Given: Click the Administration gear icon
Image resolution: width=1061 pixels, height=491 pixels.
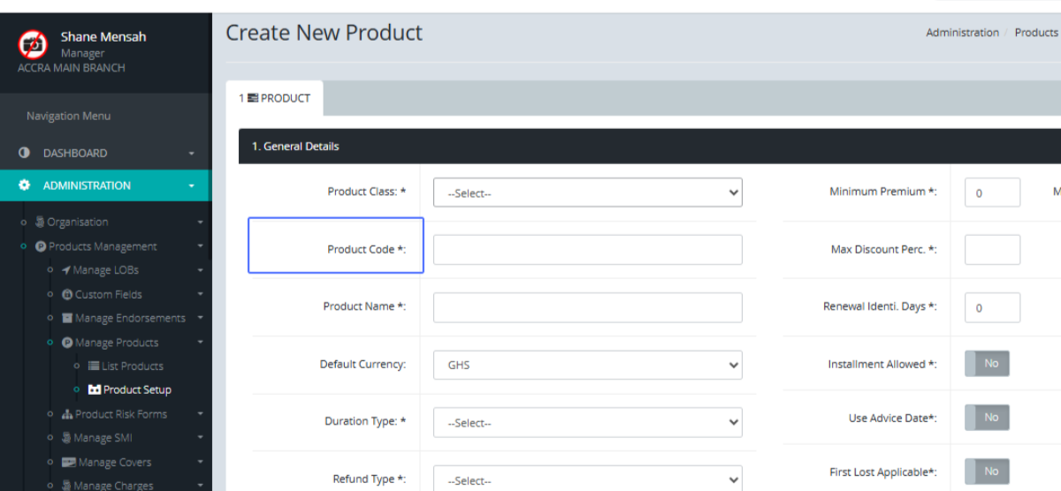Looking at the screenshot, I should 25,185.
